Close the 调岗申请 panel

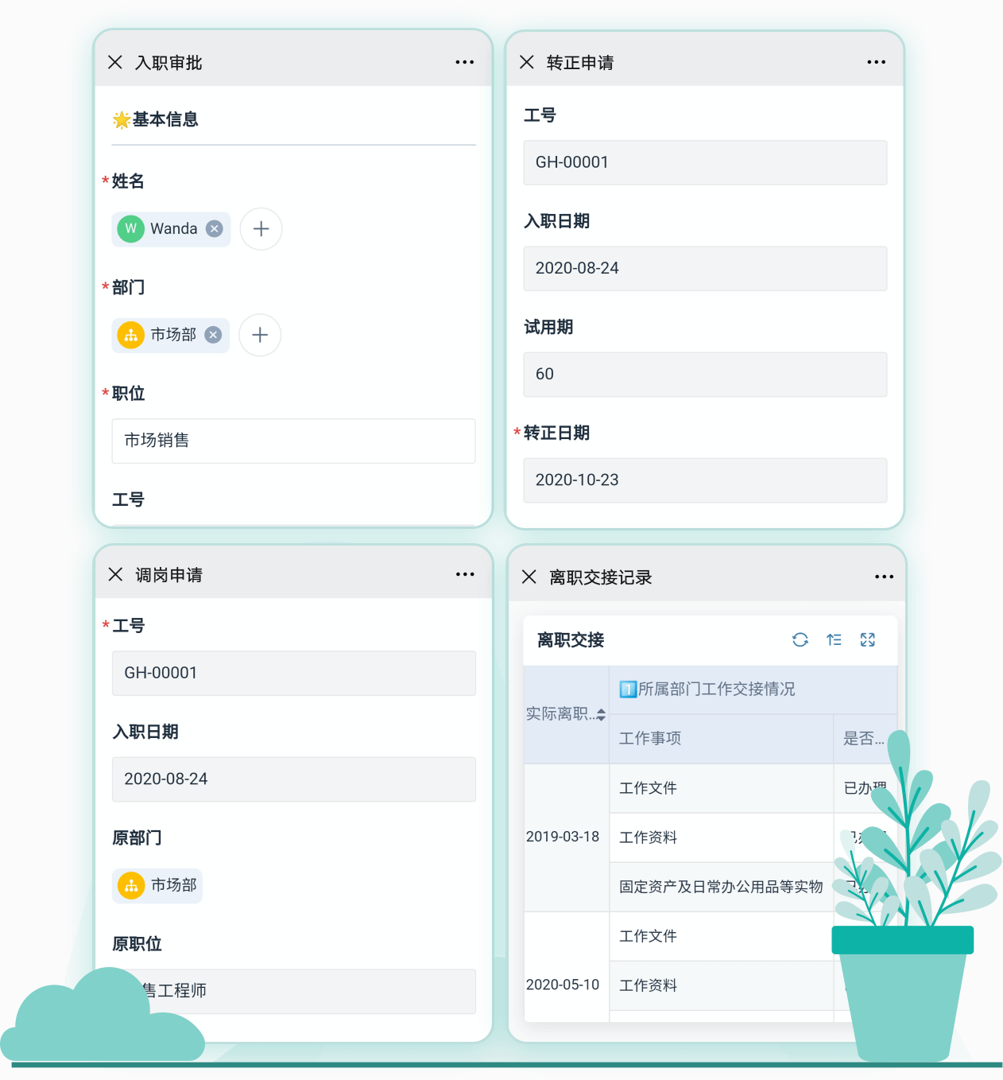(x=115, y=574)
